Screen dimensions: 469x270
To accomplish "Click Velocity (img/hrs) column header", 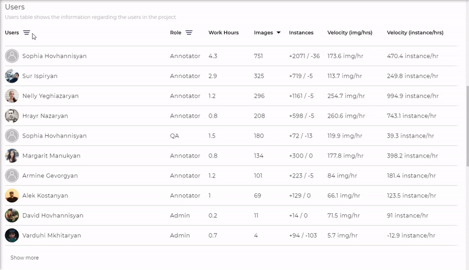I will [x=349, y=33].
